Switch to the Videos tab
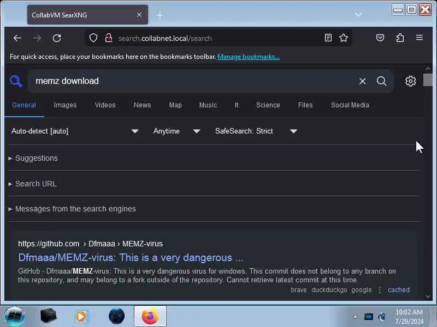Screen dimensions: 437x327 click(x=105, y=105)
